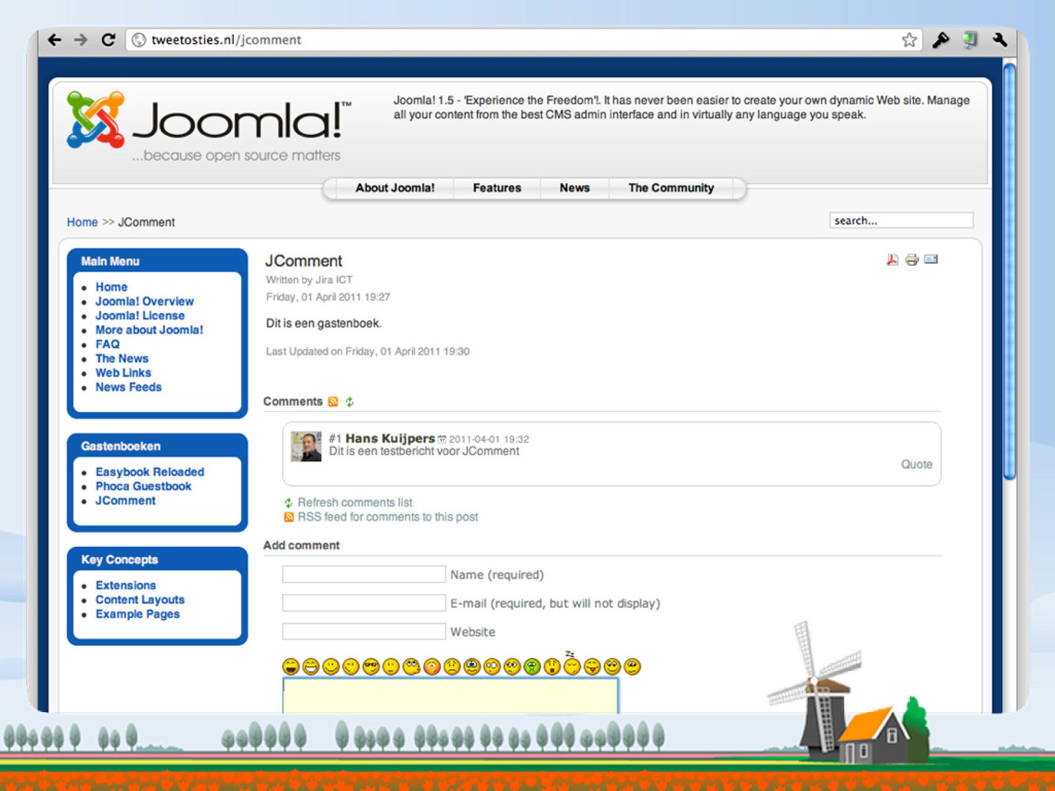Open Example Pages link

tap(137, 614)
